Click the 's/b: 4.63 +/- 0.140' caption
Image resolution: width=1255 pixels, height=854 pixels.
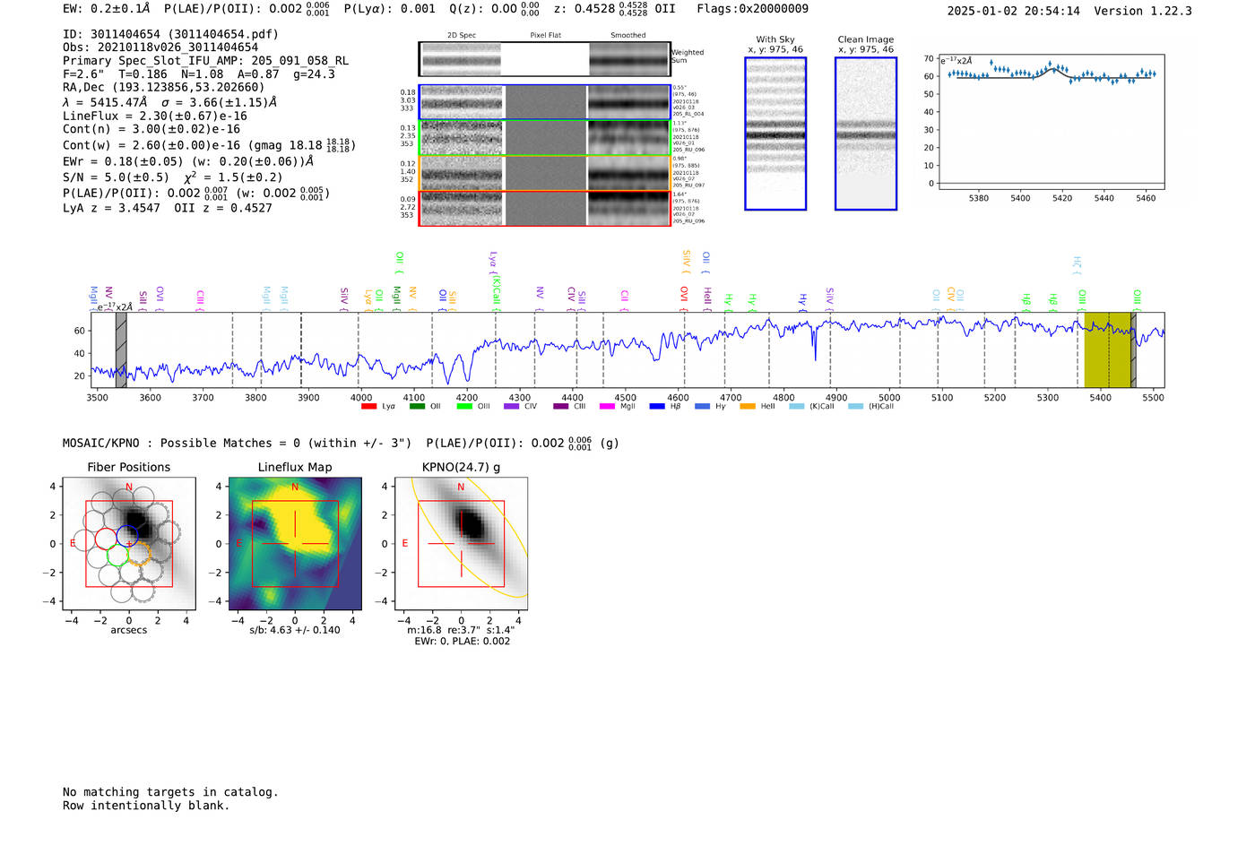pyautogui.click(x=295, y=630)
